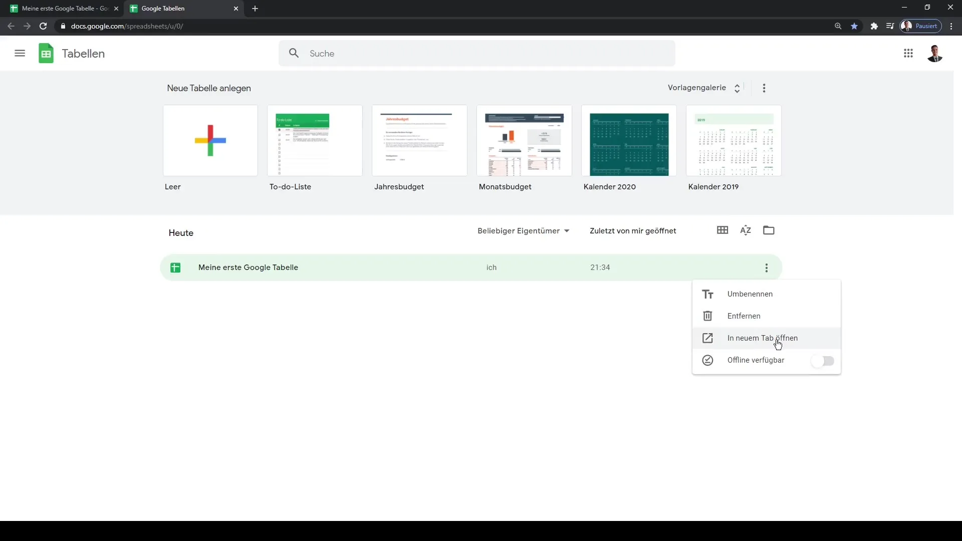Open the Kalender 2020 template
Image resolution: width=962 pixels, height=541 pixels.
[x=629, y=140]
